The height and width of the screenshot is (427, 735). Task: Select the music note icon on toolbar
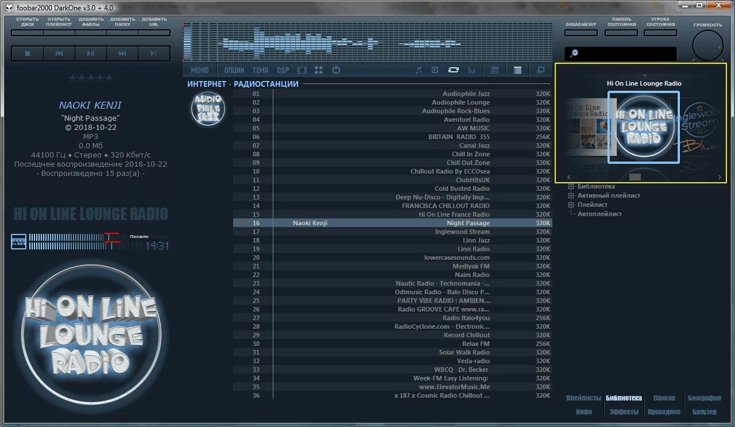click(x=418, y=70)
